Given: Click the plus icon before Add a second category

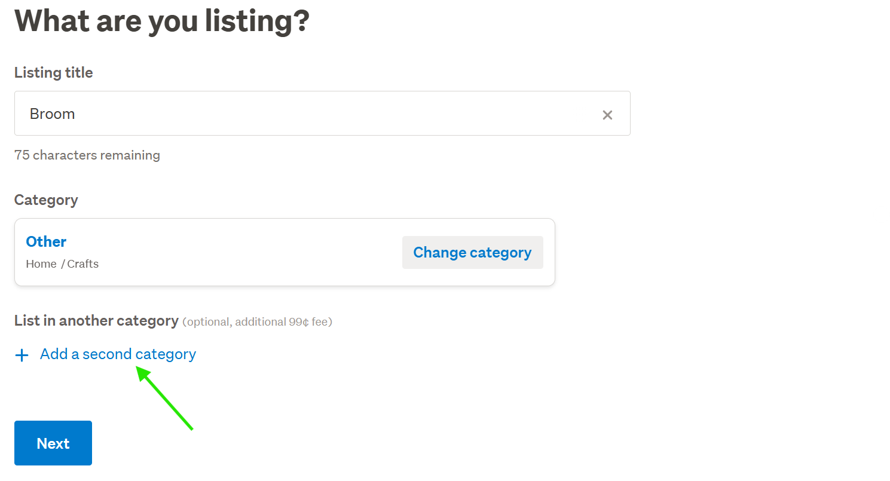Looking at the screenshot, I should [22, 356].
